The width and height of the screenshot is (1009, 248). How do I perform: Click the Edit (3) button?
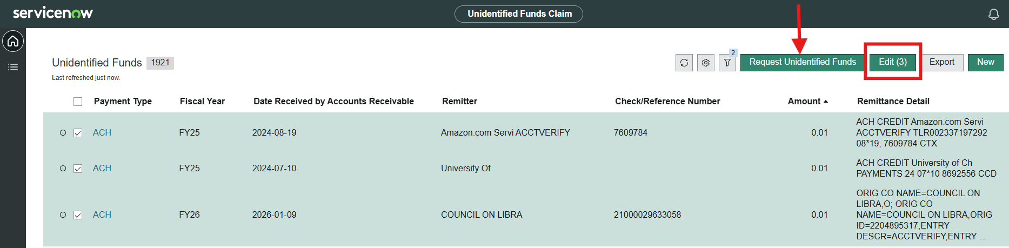(892, 62)
